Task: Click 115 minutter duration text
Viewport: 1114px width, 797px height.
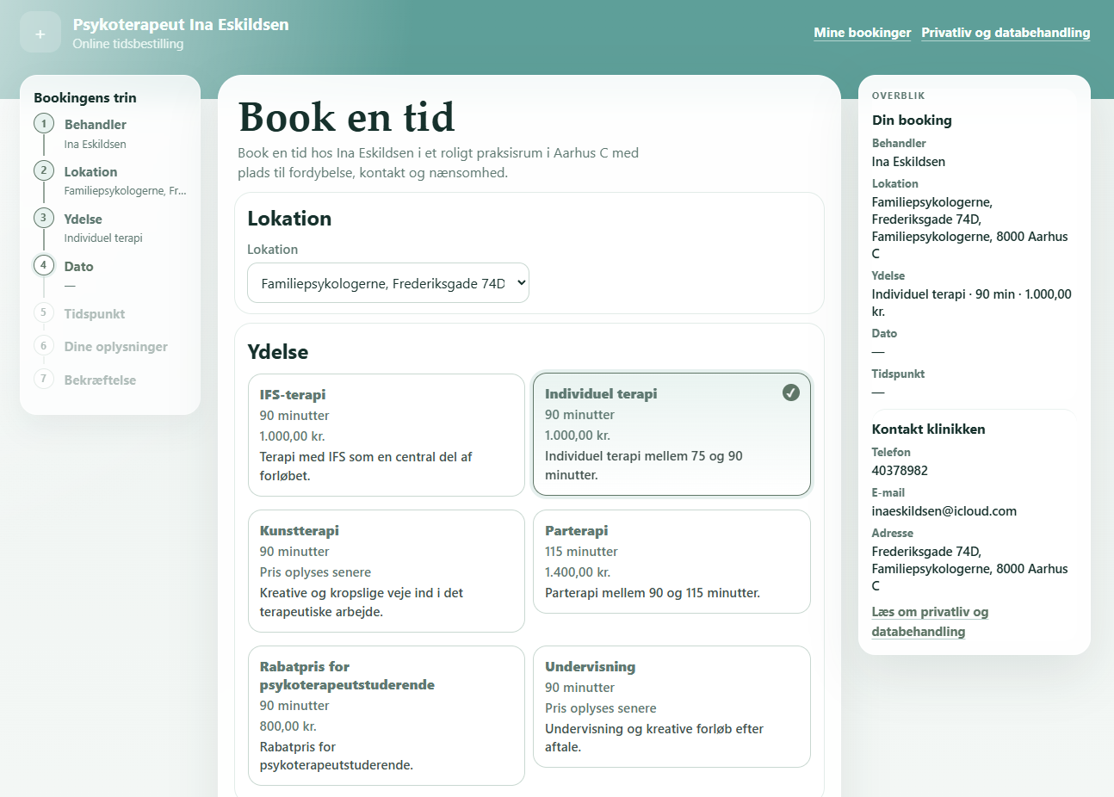Action: pos(581,552)
